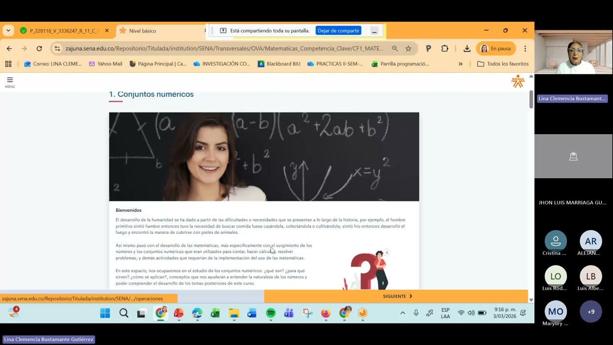Image resolution: width=613 pixels, height=345 pixels.
Task: Open taskbar Search magnifier
Action: pyautogui.click(x=124, y=313)
